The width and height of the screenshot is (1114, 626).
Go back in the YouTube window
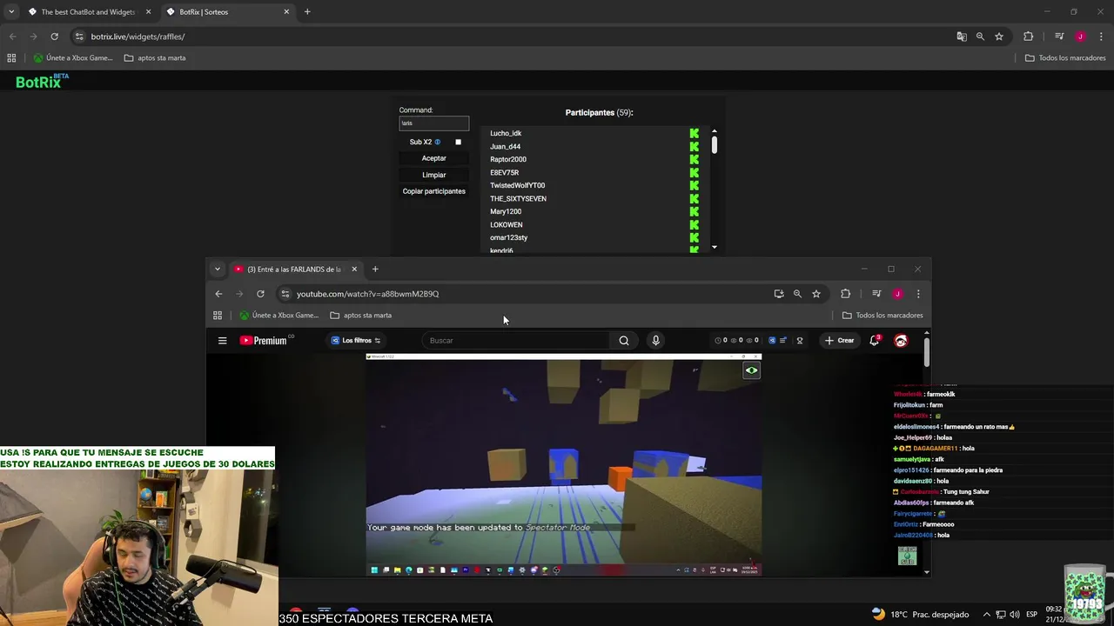tap(218, 294)
